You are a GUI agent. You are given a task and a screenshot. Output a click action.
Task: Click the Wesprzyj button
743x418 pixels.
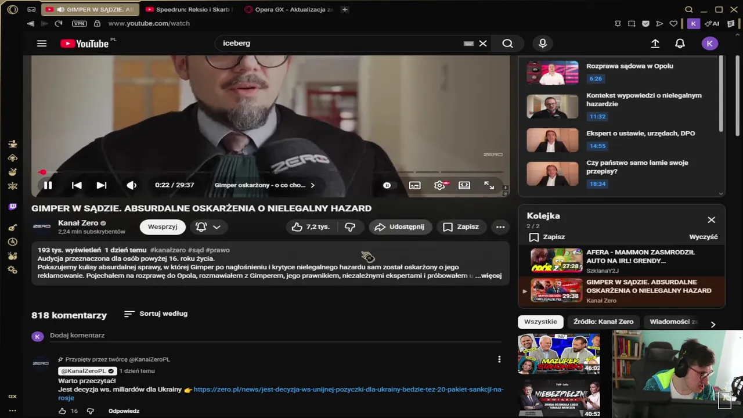[x=163, y=227]
